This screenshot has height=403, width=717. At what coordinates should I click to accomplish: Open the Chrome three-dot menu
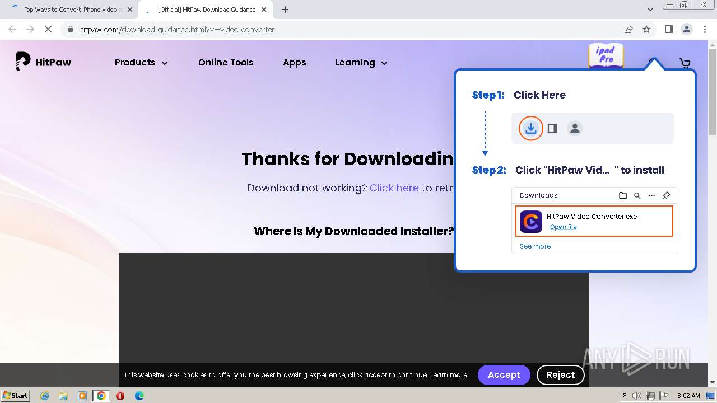[x=705, y=29]
